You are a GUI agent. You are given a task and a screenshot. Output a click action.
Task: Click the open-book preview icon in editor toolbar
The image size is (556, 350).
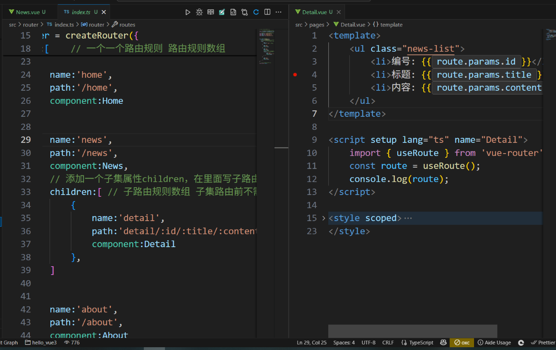[210, 12]
